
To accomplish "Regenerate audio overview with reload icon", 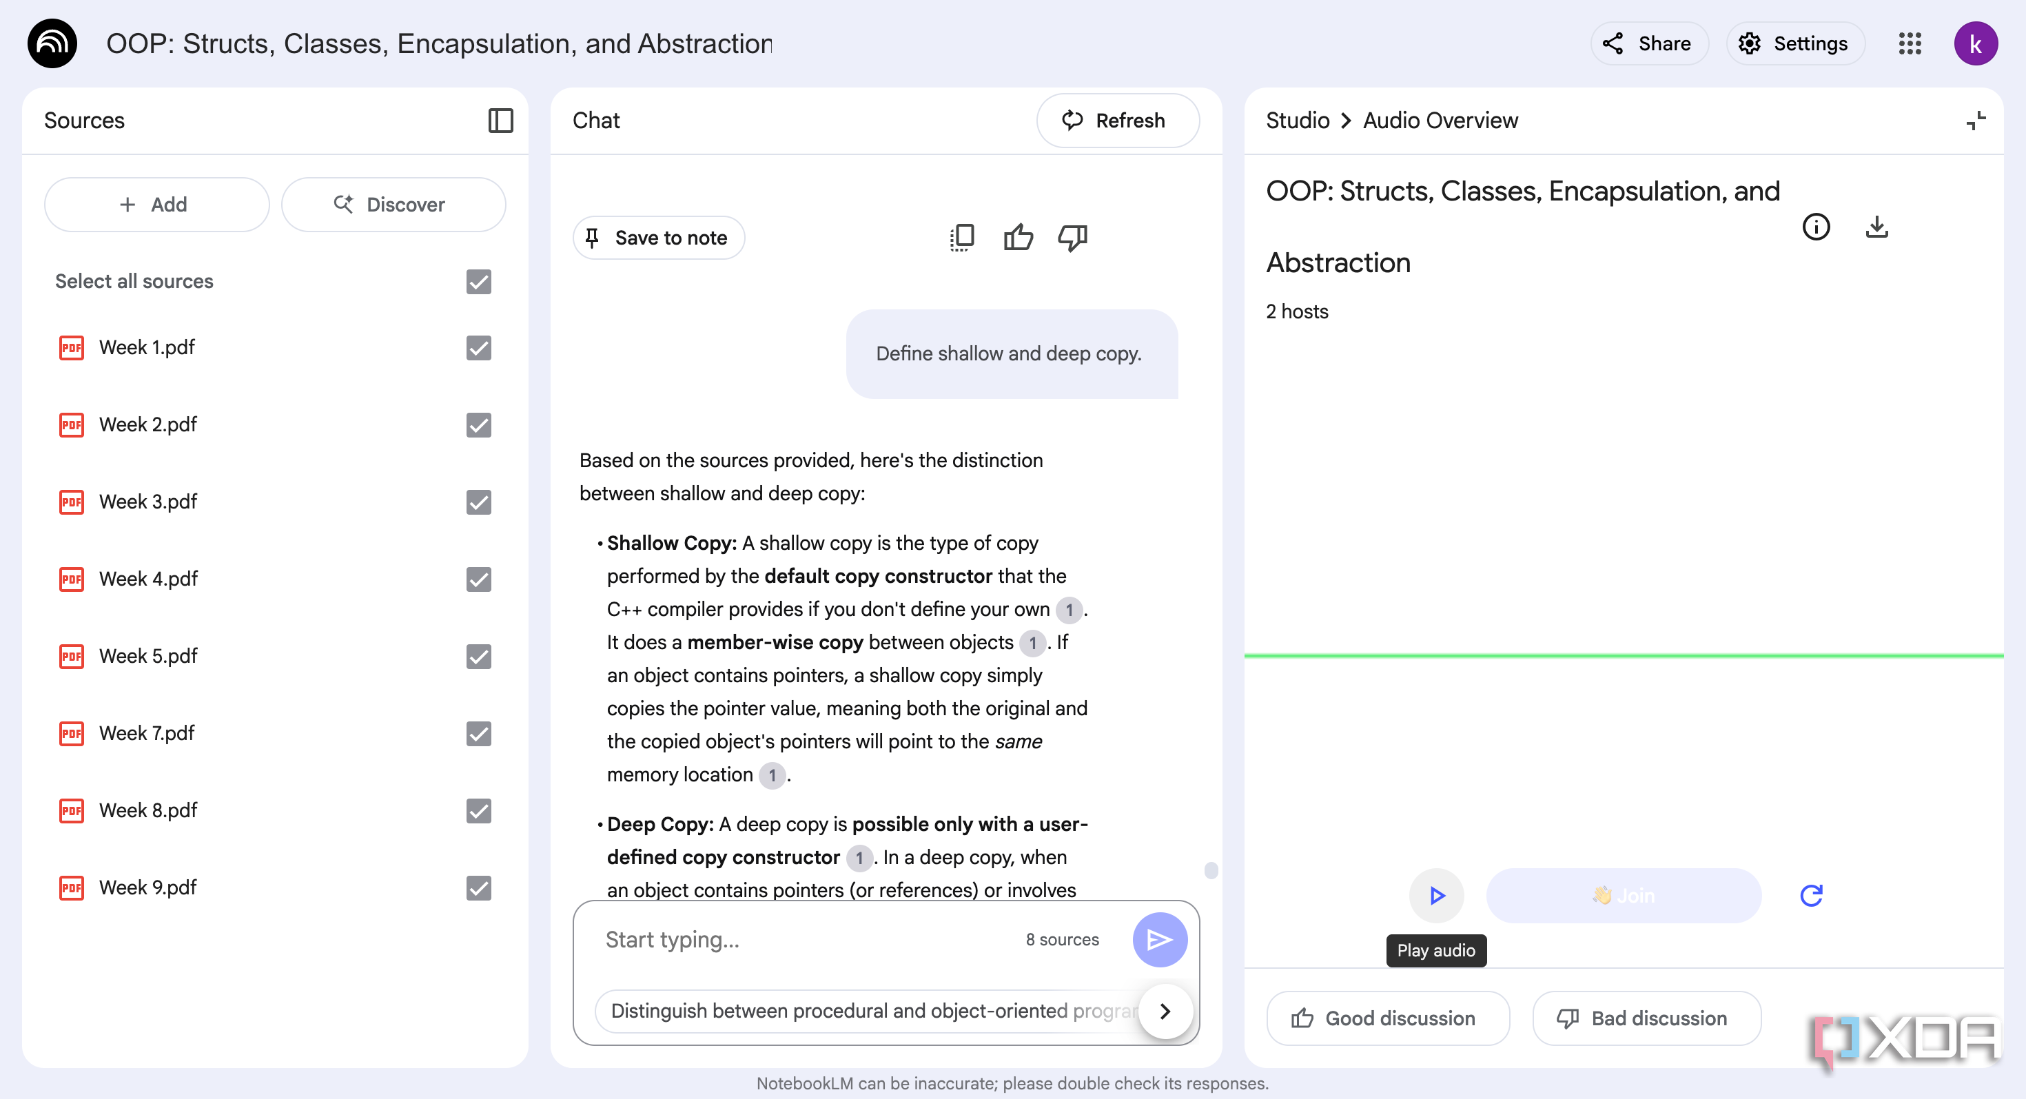I will tap(1811, 896).
